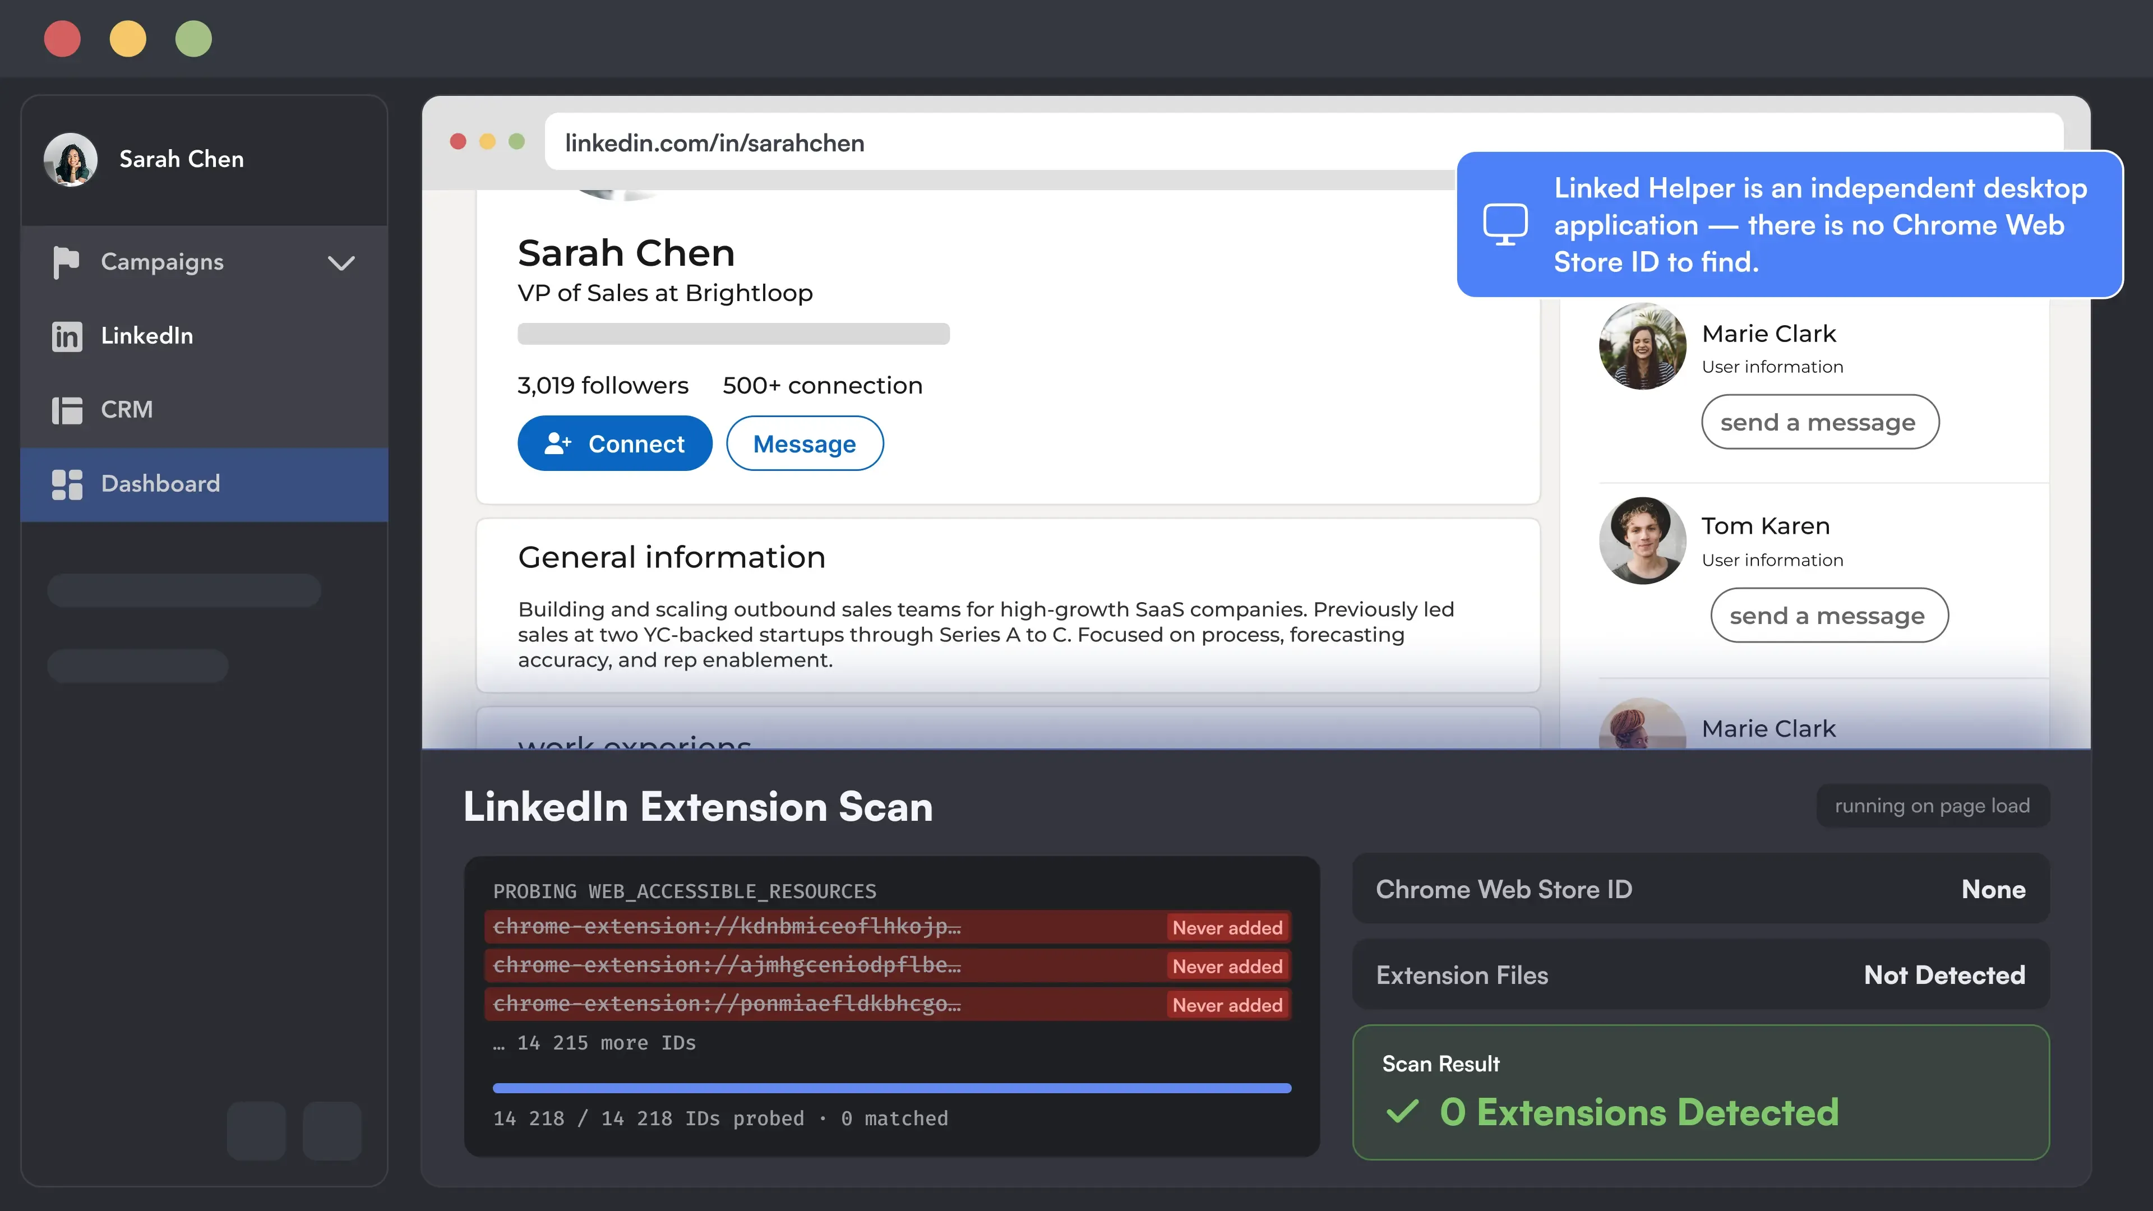The image size is (2153, 1211).
Task: Click Sarah Chen's sidebar avatar
Action: 70,159
